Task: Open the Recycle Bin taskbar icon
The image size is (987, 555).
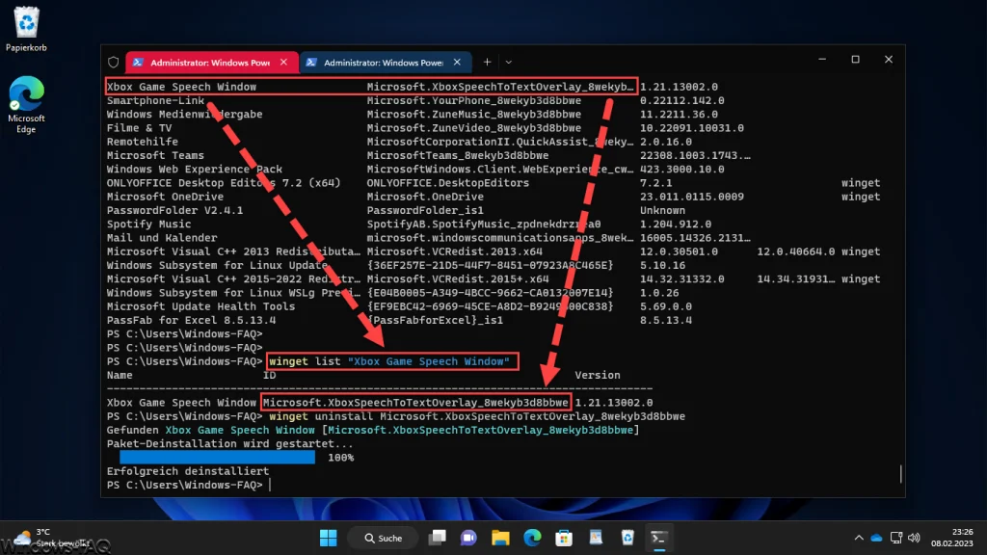Action: click(627, 538)
